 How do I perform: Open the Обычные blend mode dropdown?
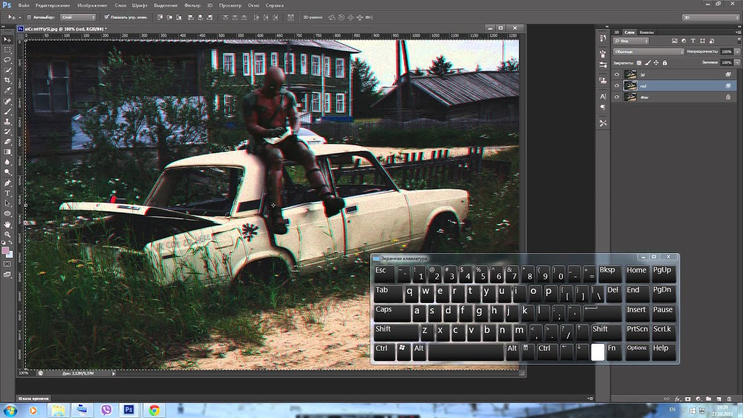[x=649, y=52]
